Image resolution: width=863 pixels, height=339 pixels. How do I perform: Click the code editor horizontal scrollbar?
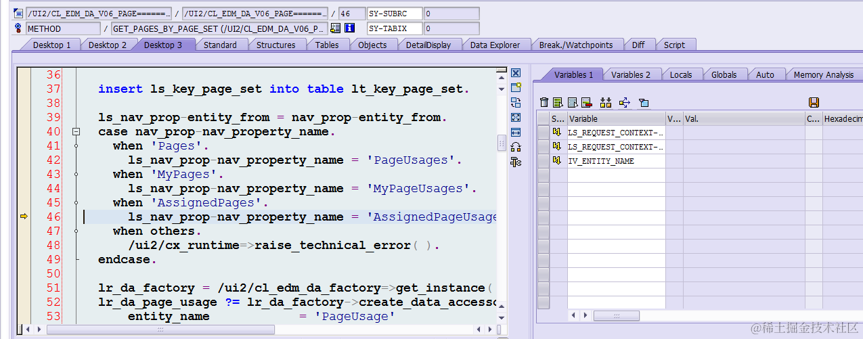click(x=160, y=330)
